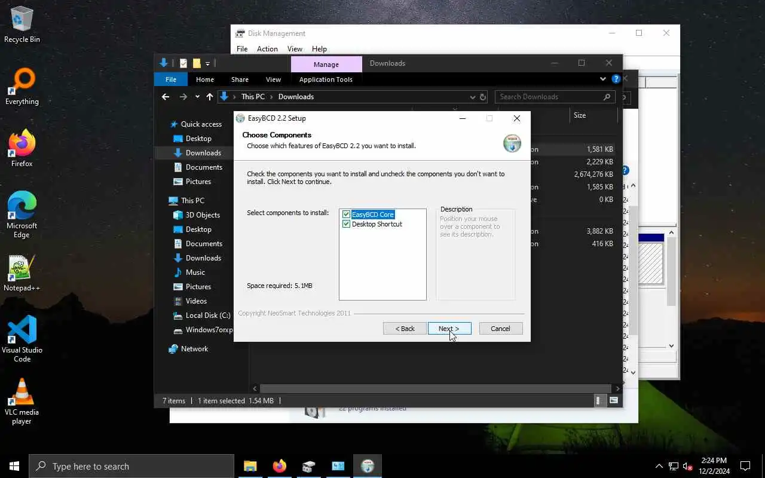Show hidden system tray icons
This screenshot has height=478, width=765.
pos(659,466)
